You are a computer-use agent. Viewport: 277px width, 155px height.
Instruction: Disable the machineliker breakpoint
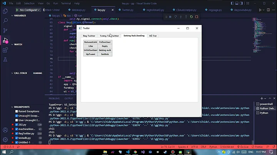pyautogui.click(x=17, y=129)
